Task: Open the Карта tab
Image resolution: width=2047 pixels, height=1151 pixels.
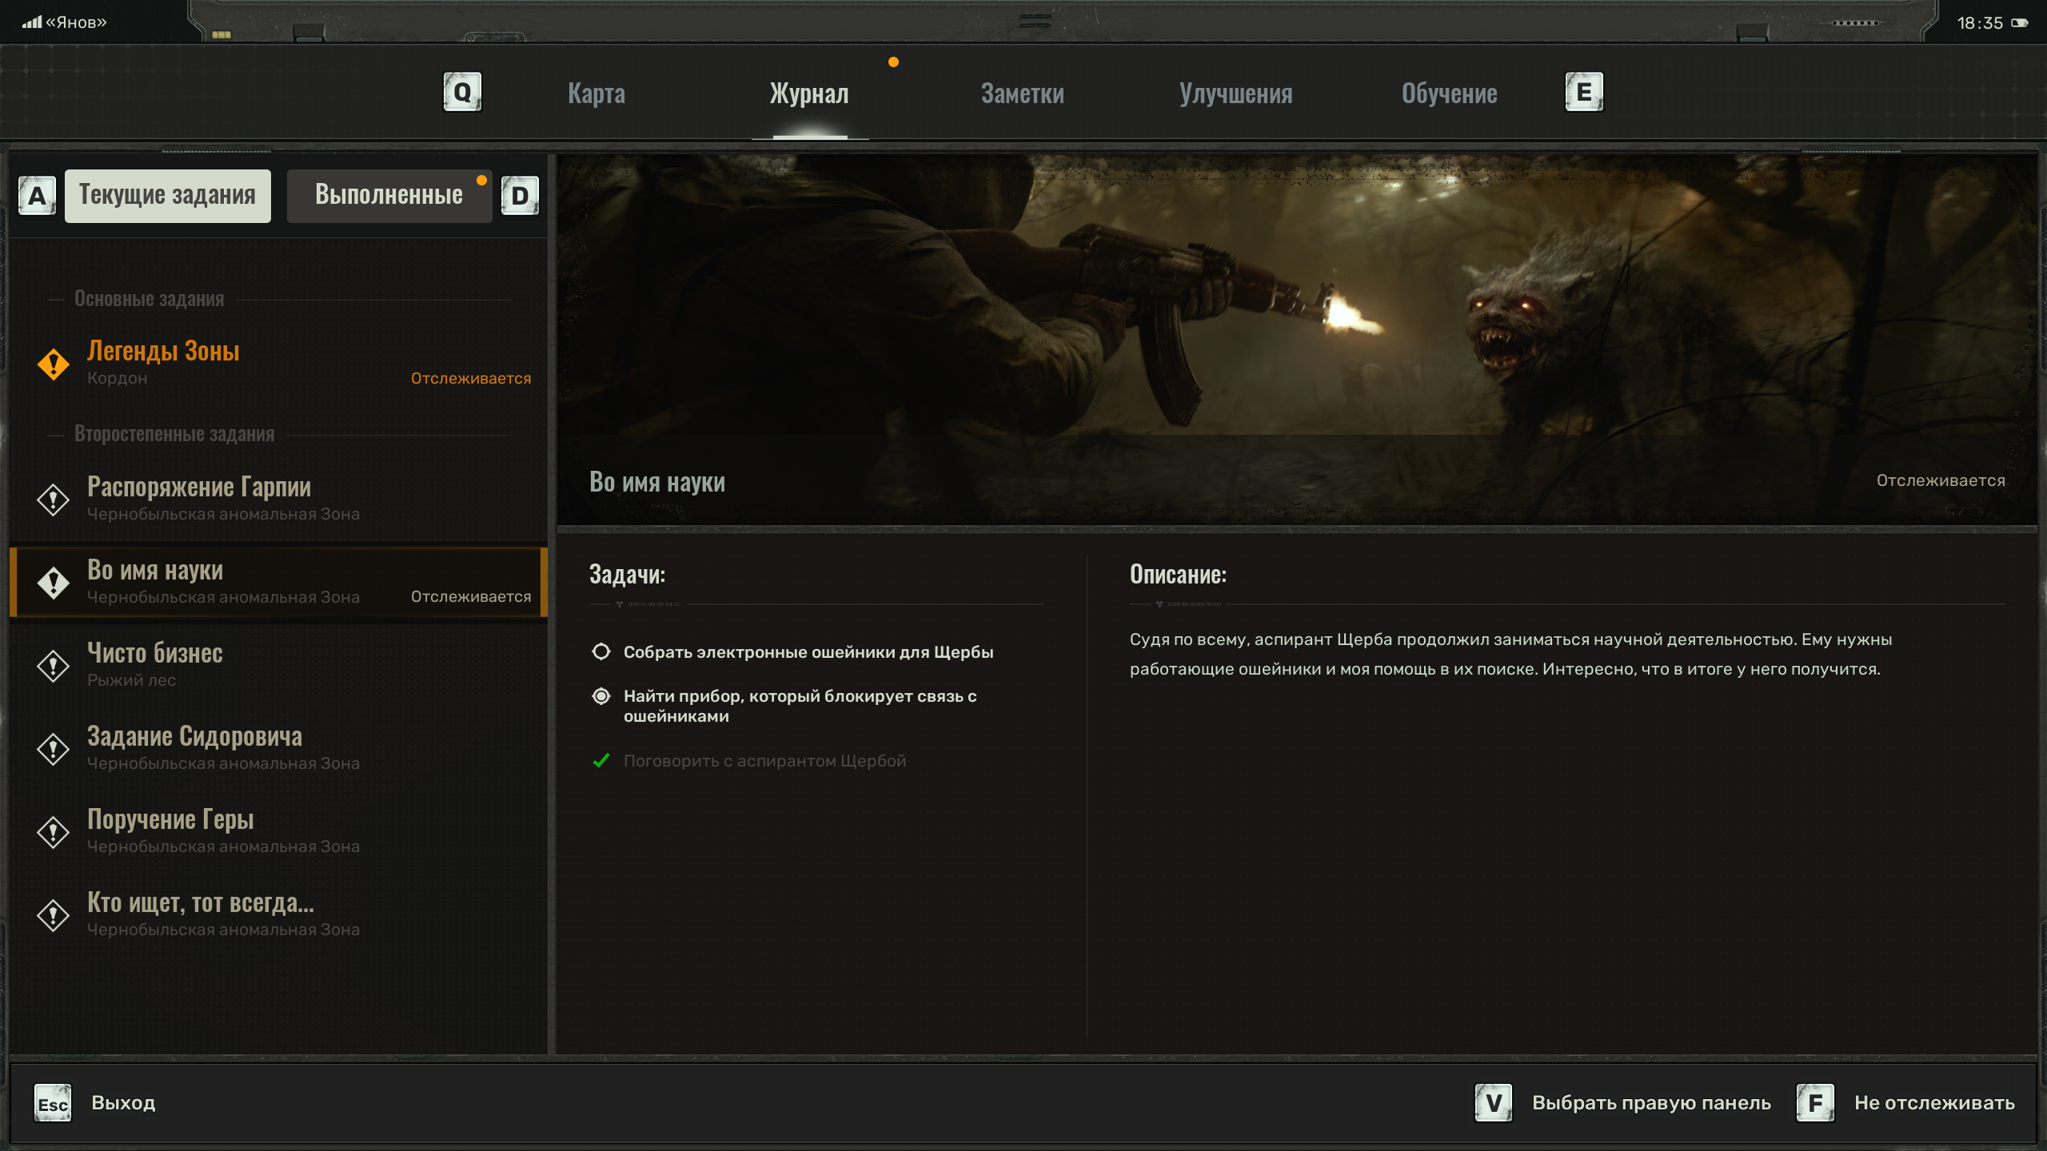Action: coord(597,94)
